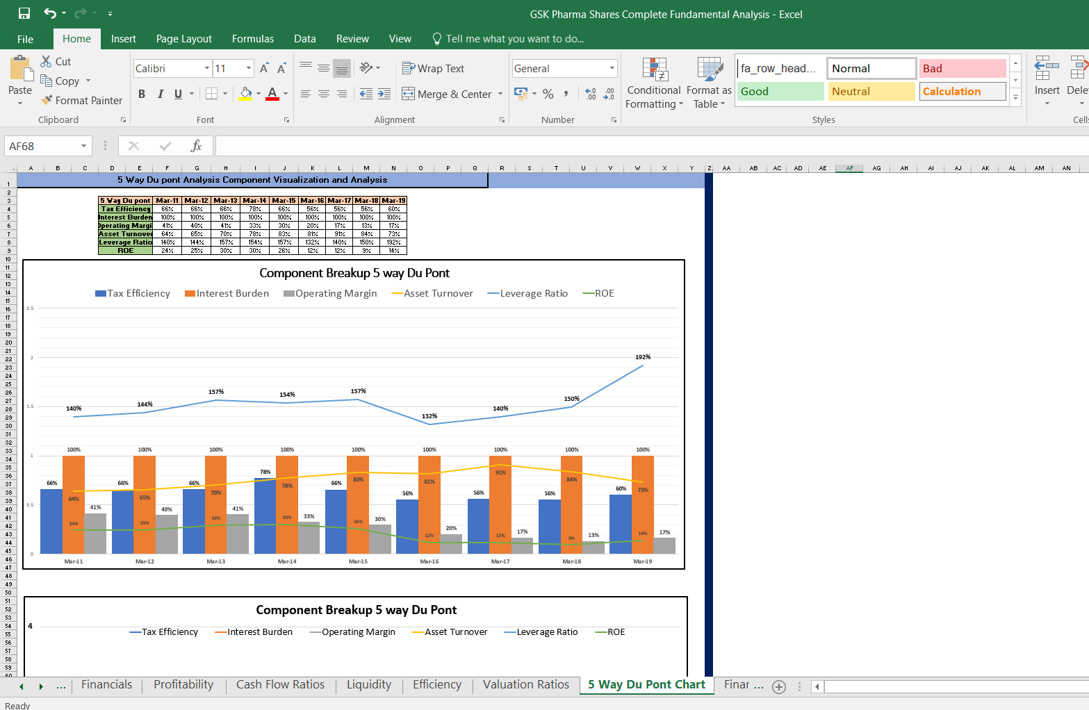Apply comma style
Image resolution: width=1089 pixels, height=710 pixels.
(566, 94)
